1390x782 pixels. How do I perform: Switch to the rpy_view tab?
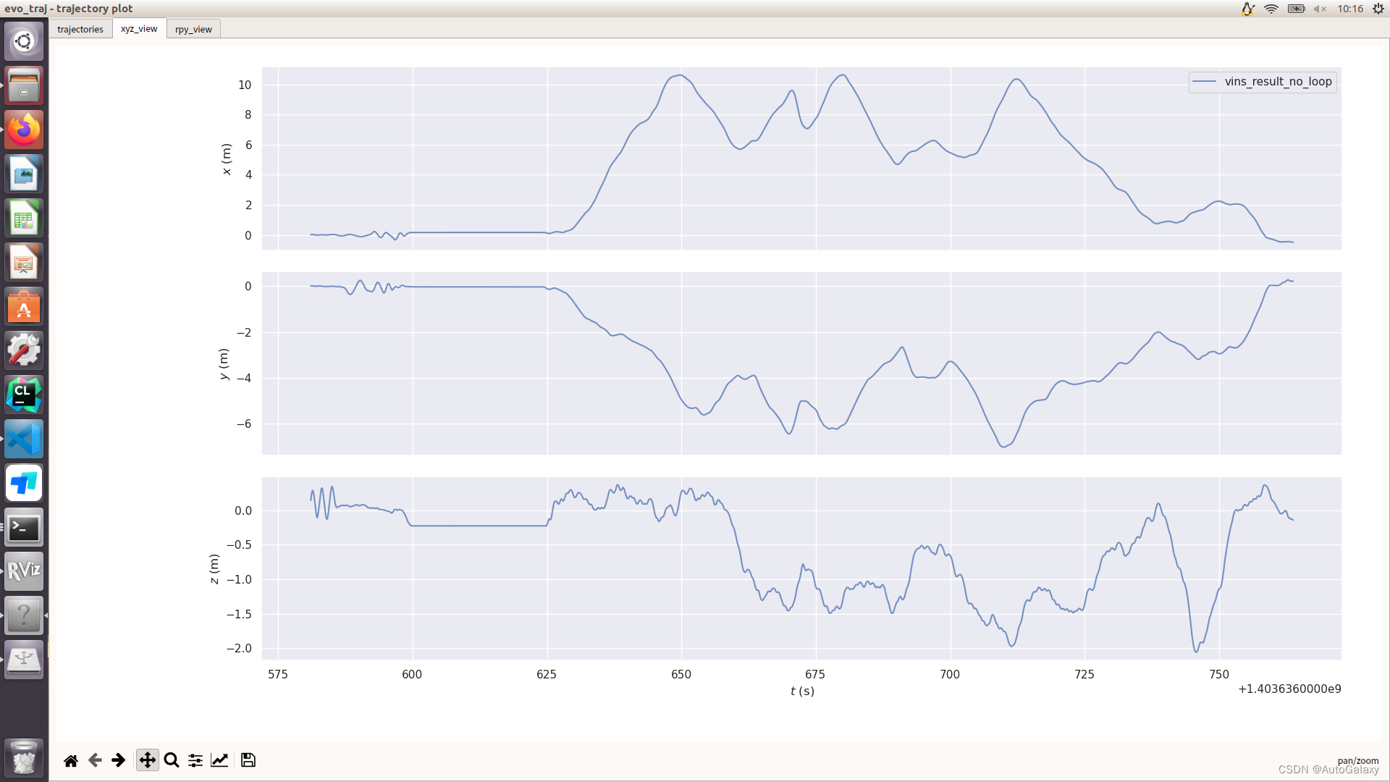[193, 30]
